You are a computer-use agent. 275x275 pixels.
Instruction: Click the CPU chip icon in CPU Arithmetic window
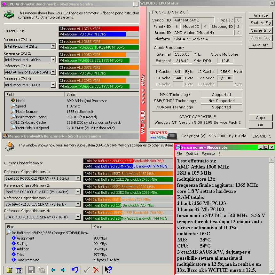(9, 15)
